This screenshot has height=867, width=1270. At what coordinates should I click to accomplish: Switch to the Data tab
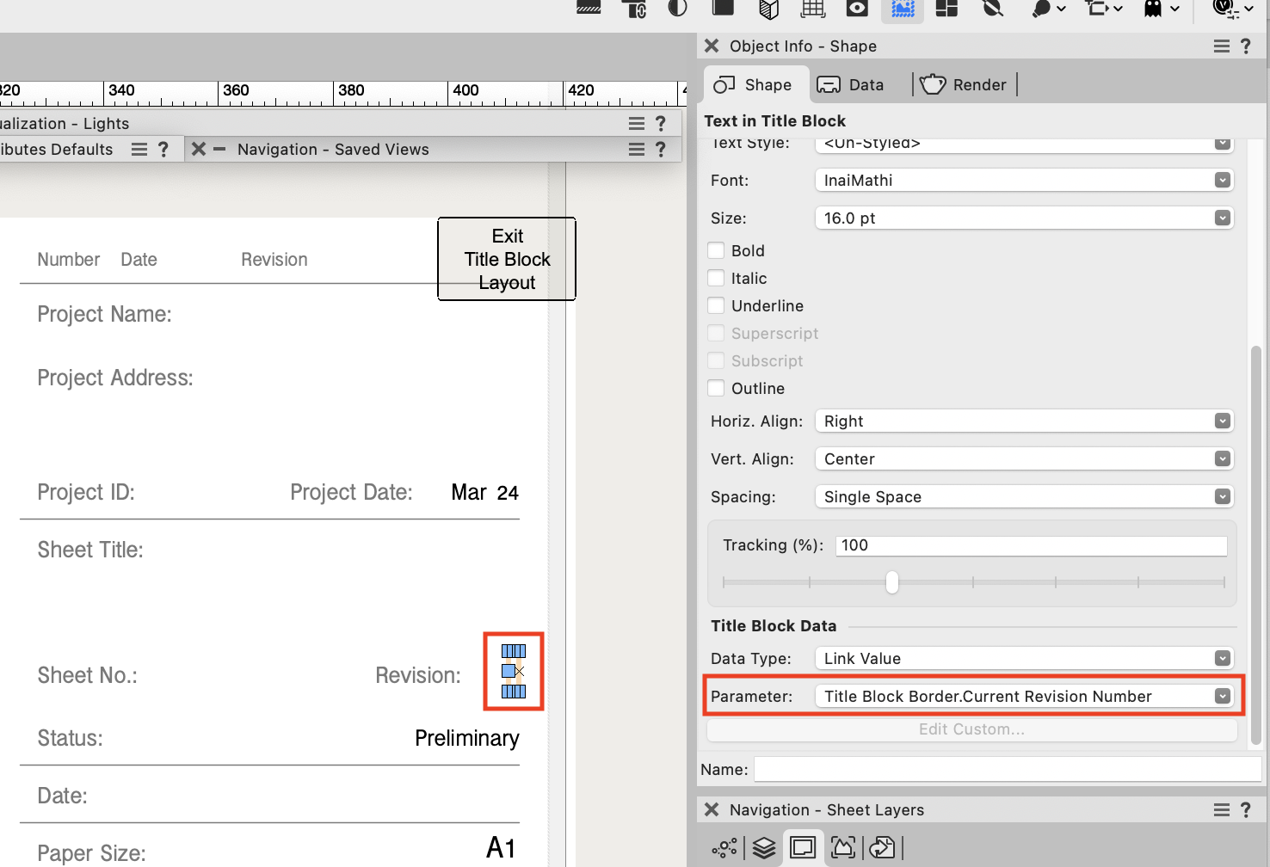[852, 84]
